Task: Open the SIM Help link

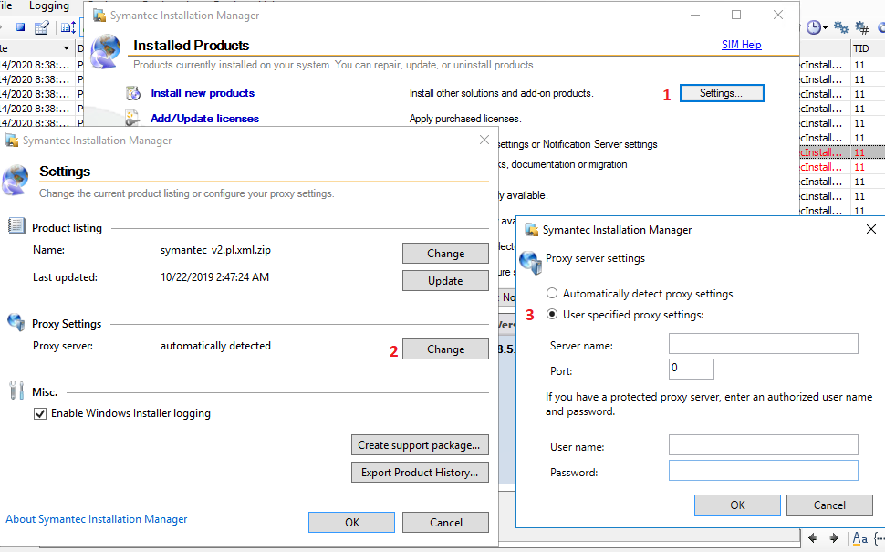Action: [741, 45]
